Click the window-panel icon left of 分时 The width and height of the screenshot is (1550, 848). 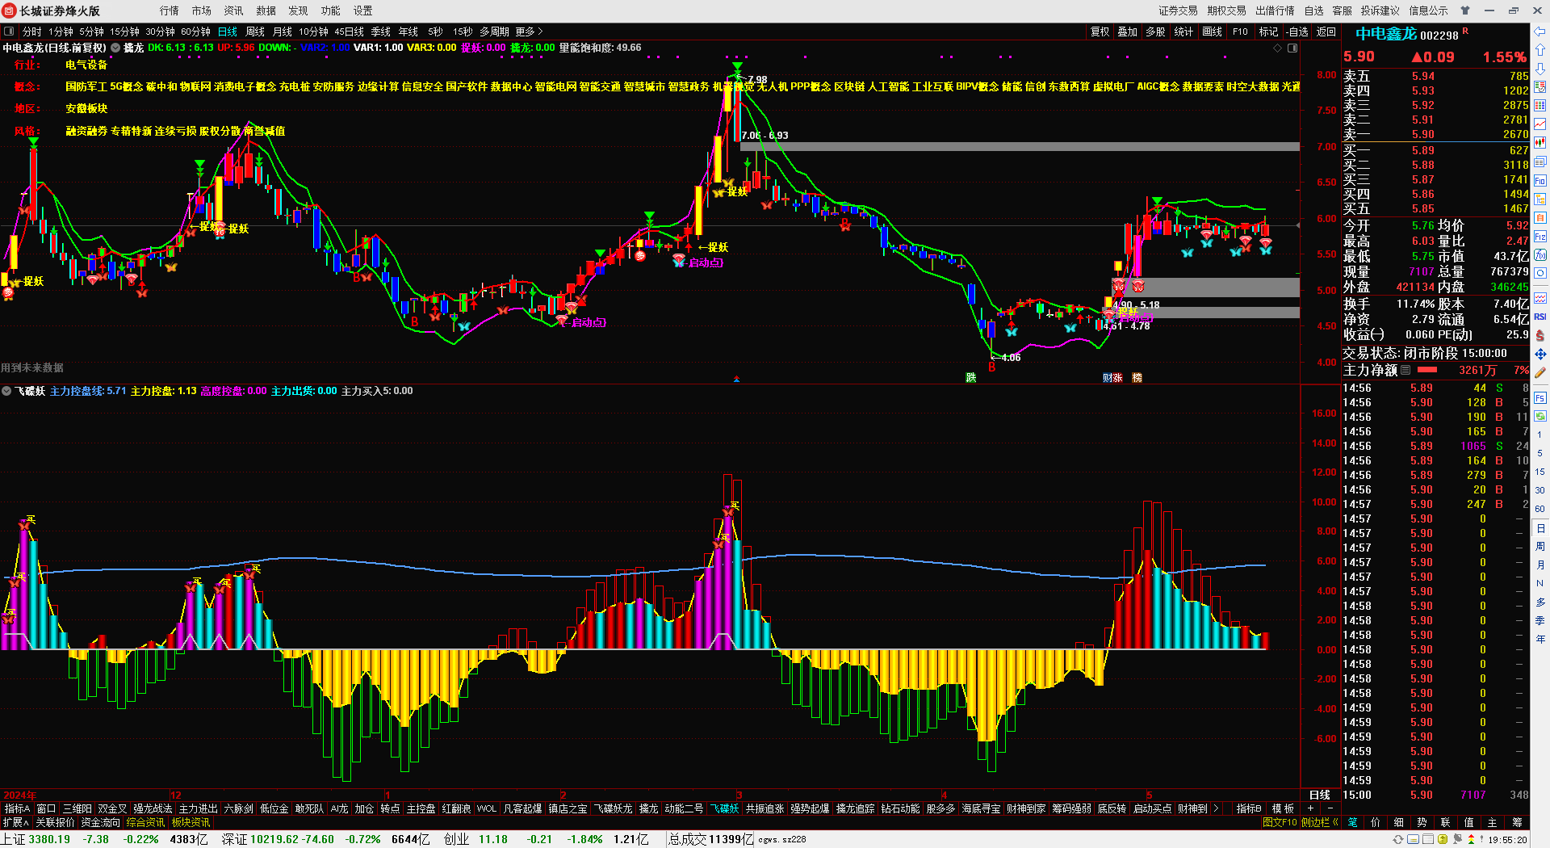tap(9, 31)
